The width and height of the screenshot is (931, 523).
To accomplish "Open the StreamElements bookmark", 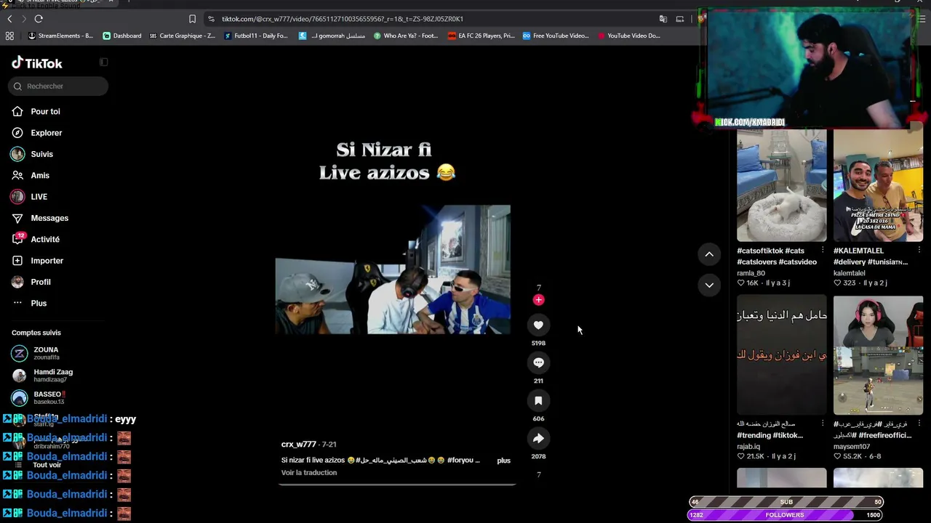I will 60,36.
